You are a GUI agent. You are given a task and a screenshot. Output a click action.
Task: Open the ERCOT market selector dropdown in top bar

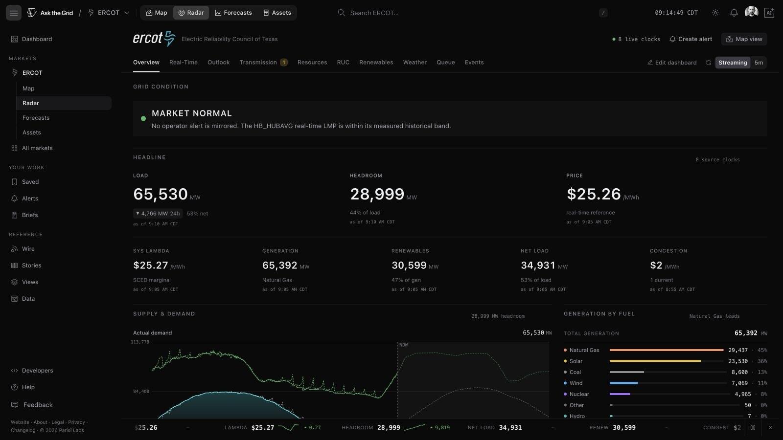[109, 13]
